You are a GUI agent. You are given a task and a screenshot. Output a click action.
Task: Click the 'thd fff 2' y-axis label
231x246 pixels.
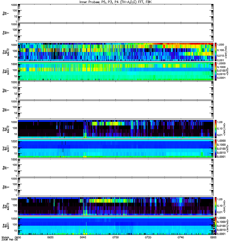(x=6, y=110)
